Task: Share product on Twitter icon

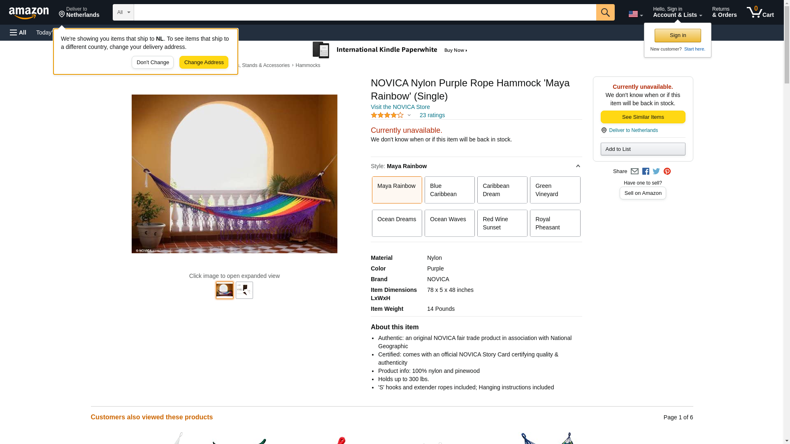Action: click(656, 171)
